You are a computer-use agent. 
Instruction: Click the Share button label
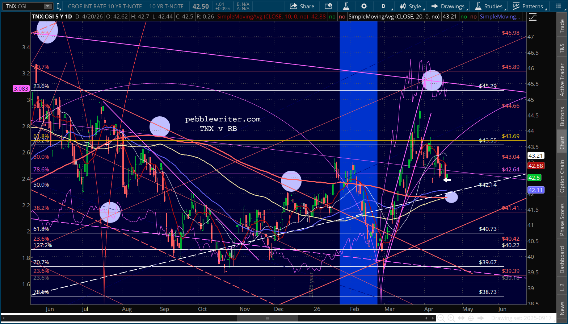coord(307,6)
